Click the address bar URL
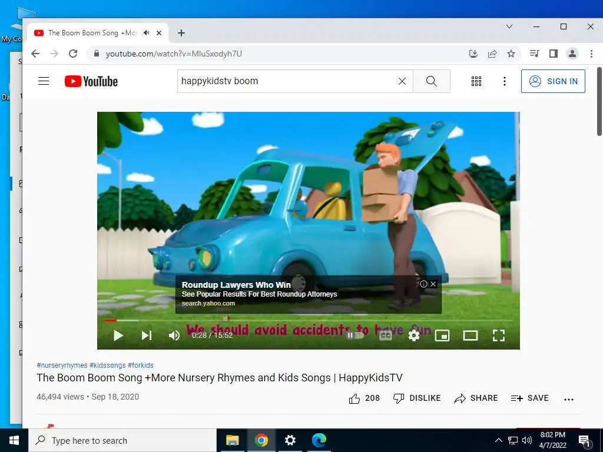This screenshot has height=452, width=603. pyautogui.click(x=174, y=54)
